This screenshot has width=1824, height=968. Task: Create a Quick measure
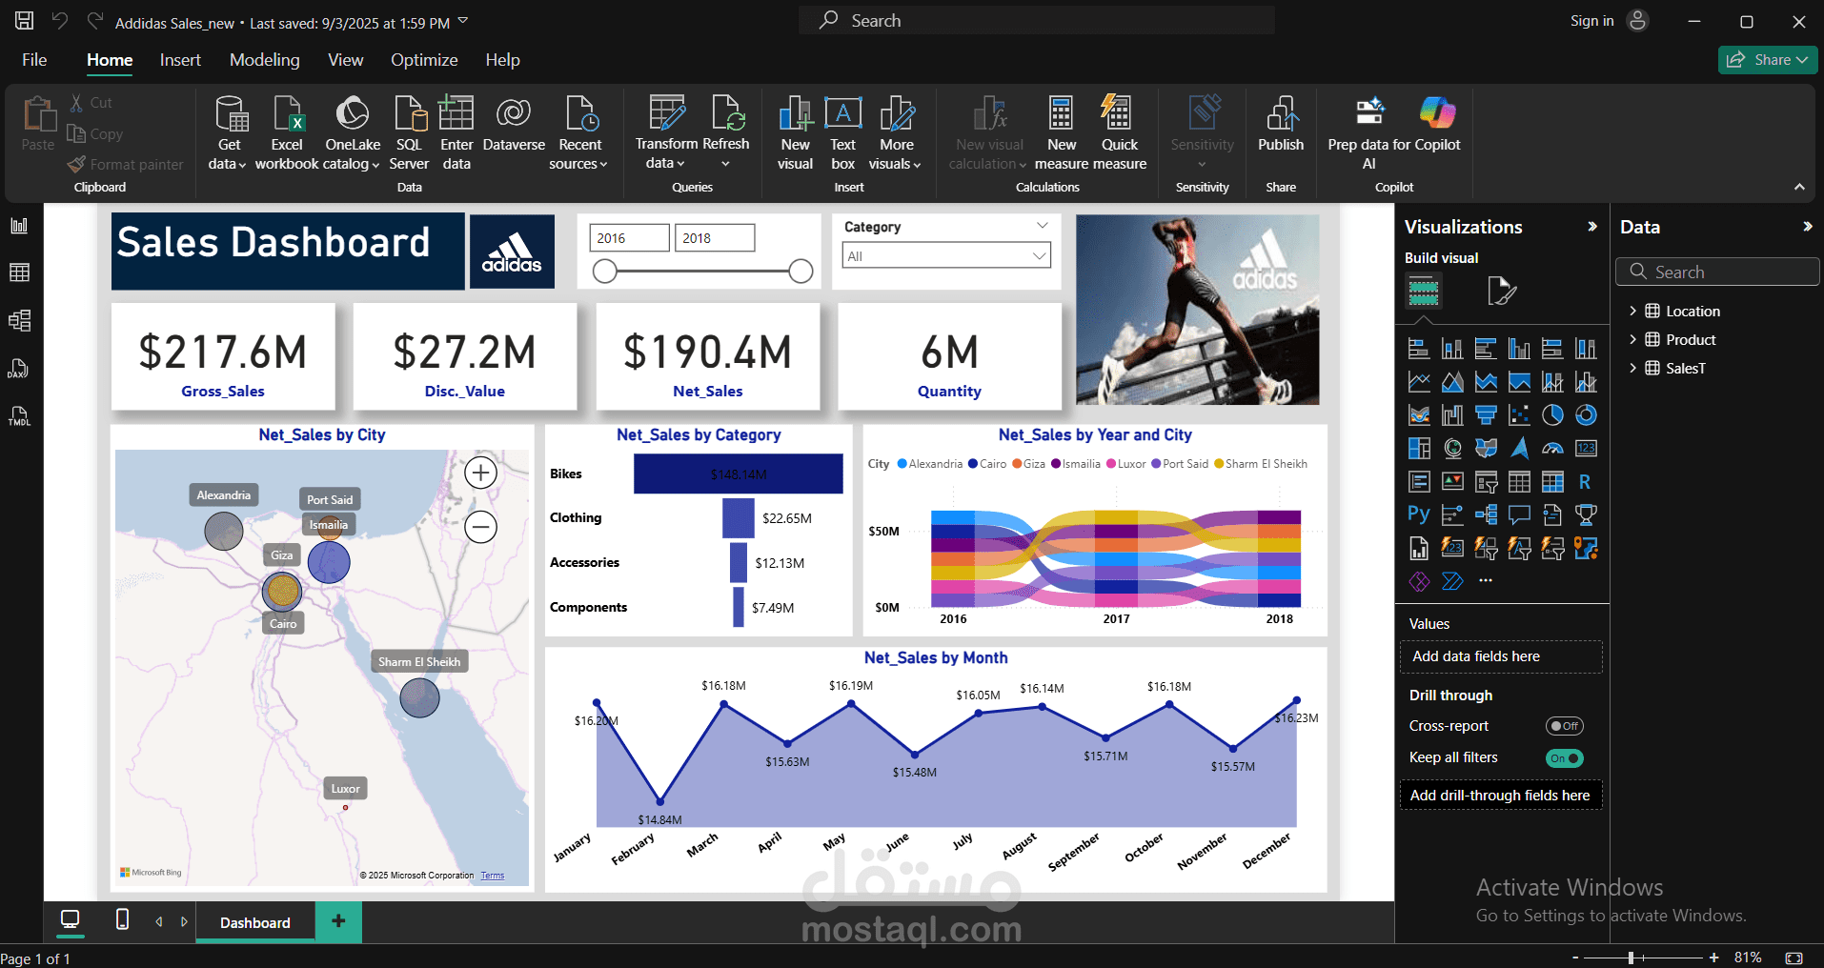(x=1120, y=132)
